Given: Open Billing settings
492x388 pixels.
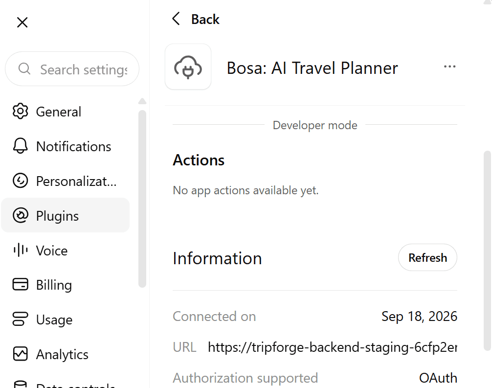Looking at the screenshot, I should pyautogui.click(x=65, y=285).
